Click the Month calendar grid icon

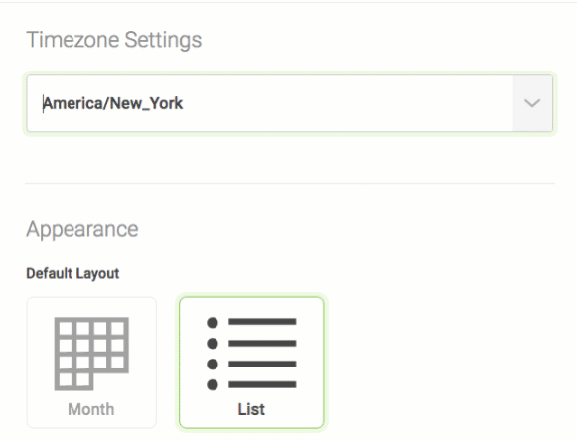pos(91,354)
